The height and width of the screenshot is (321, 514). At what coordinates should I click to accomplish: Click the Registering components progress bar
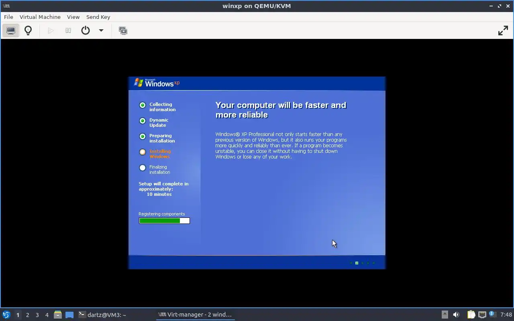(164, 221)
